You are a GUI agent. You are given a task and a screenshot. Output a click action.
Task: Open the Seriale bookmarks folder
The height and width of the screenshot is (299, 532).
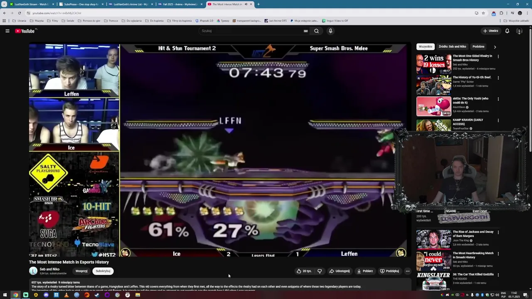(x=68, y=20)
